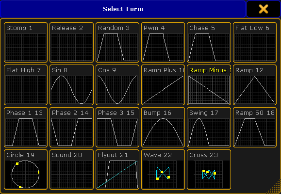Click the Select Form title bar
This screenshot has width=281, height=194.
click(x=123, y=9)
